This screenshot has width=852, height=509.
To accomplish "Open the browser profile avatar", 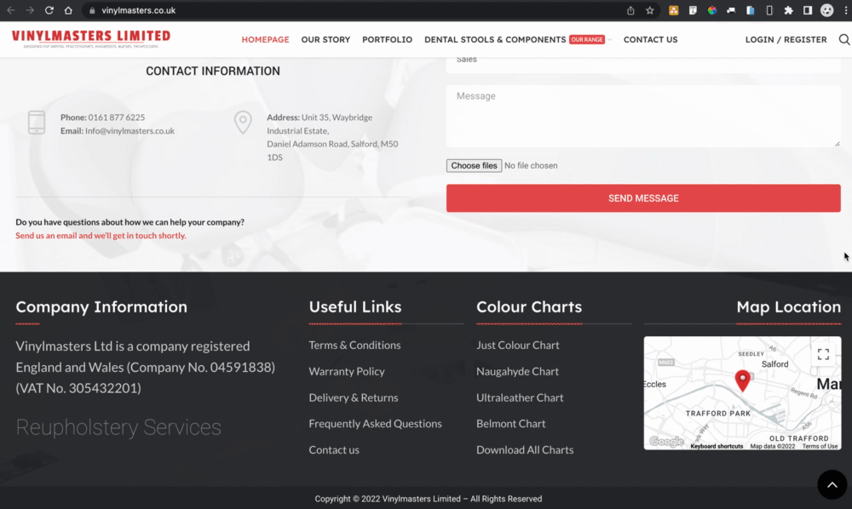I will pyautogui.click(x=826, y=10).
